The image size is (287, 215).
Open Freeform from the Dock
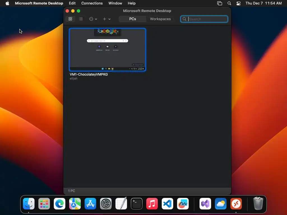coord(183,204)
